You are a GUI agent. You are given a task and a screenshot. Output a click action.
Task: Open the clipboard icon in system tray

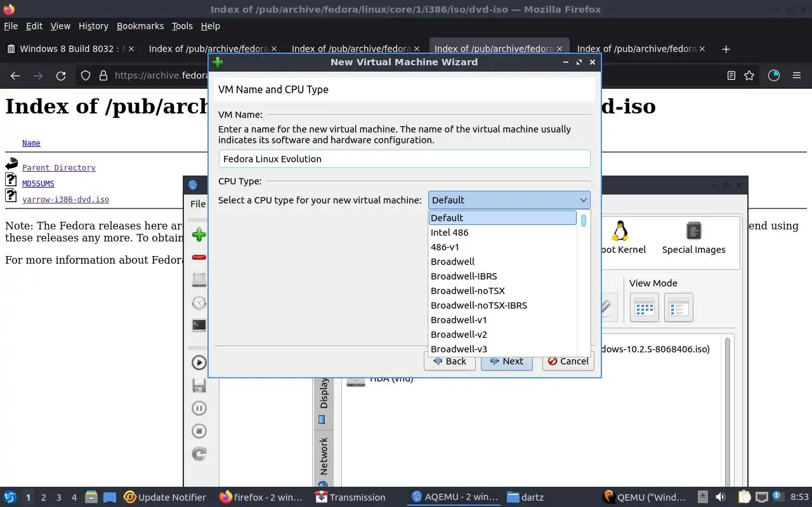[743, 497]
